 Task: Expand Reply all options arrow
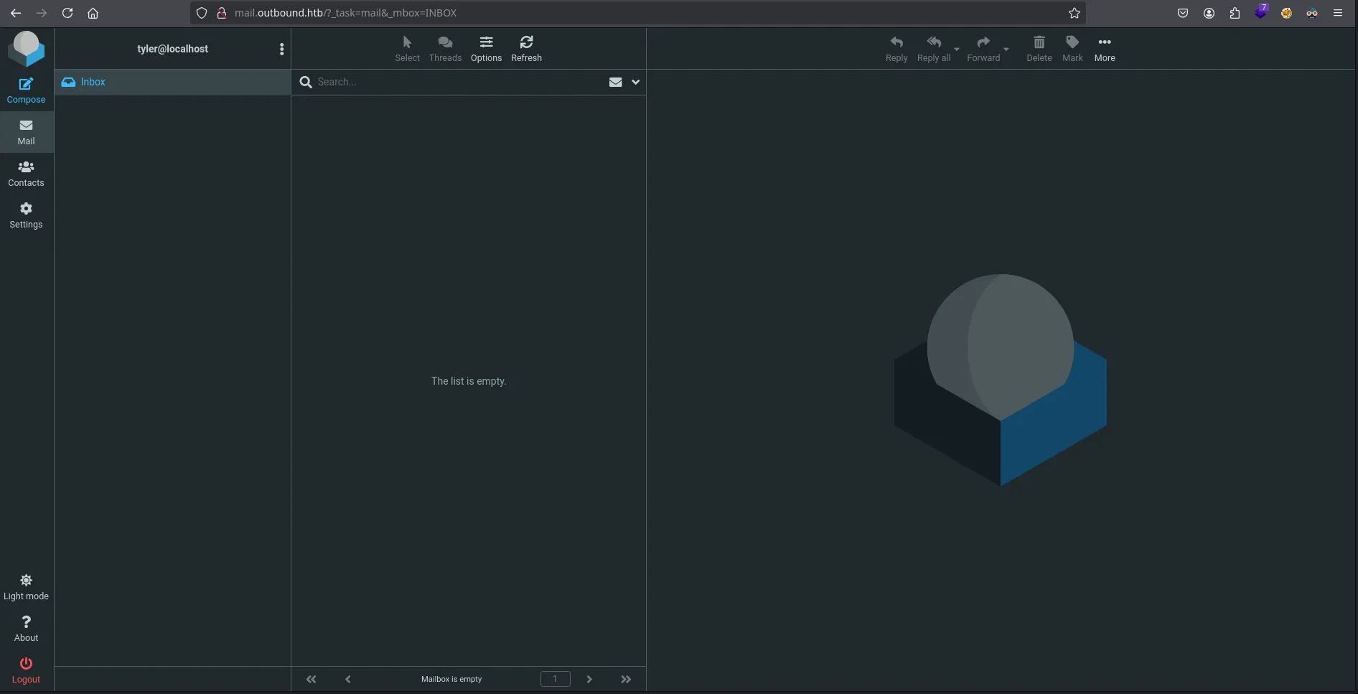click(957, 49)
